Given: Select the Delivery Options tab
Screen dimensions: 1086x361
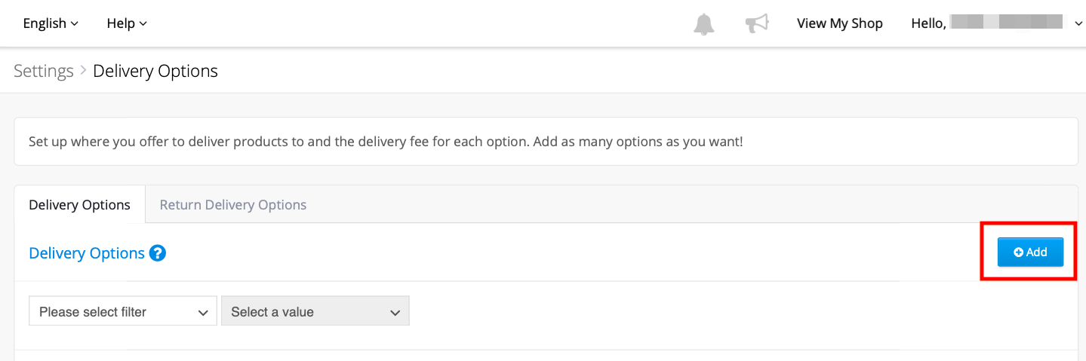Looking at the screenshot, I should (79, 205).
